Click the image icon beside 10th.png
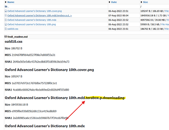The width and height of the screenshot is (169, 130). pos(6,24)
